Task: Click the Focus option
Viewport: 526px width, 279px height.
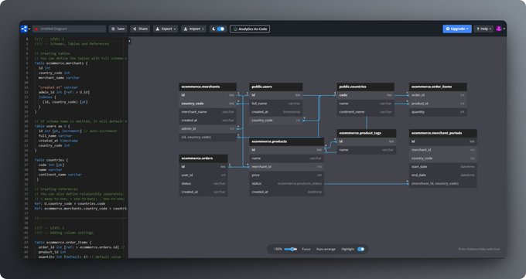Action: click(x=306, y=249)
